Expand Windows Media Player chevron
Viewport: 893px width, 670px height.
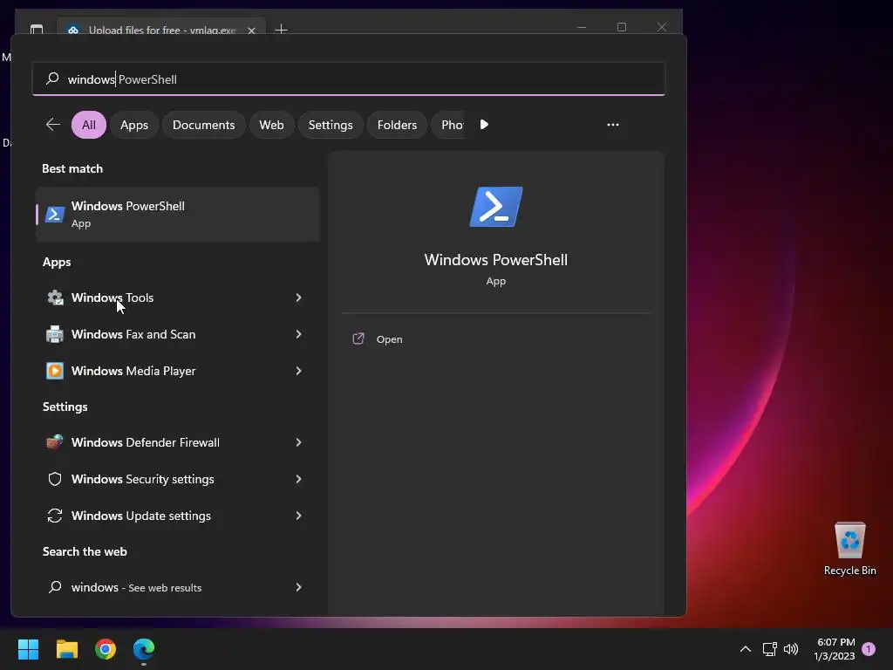pyautogui.click(x=298, y=371)
